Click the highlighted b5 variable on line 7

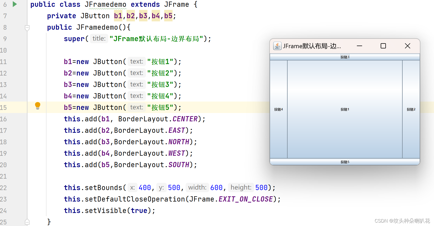click(168, 16)
